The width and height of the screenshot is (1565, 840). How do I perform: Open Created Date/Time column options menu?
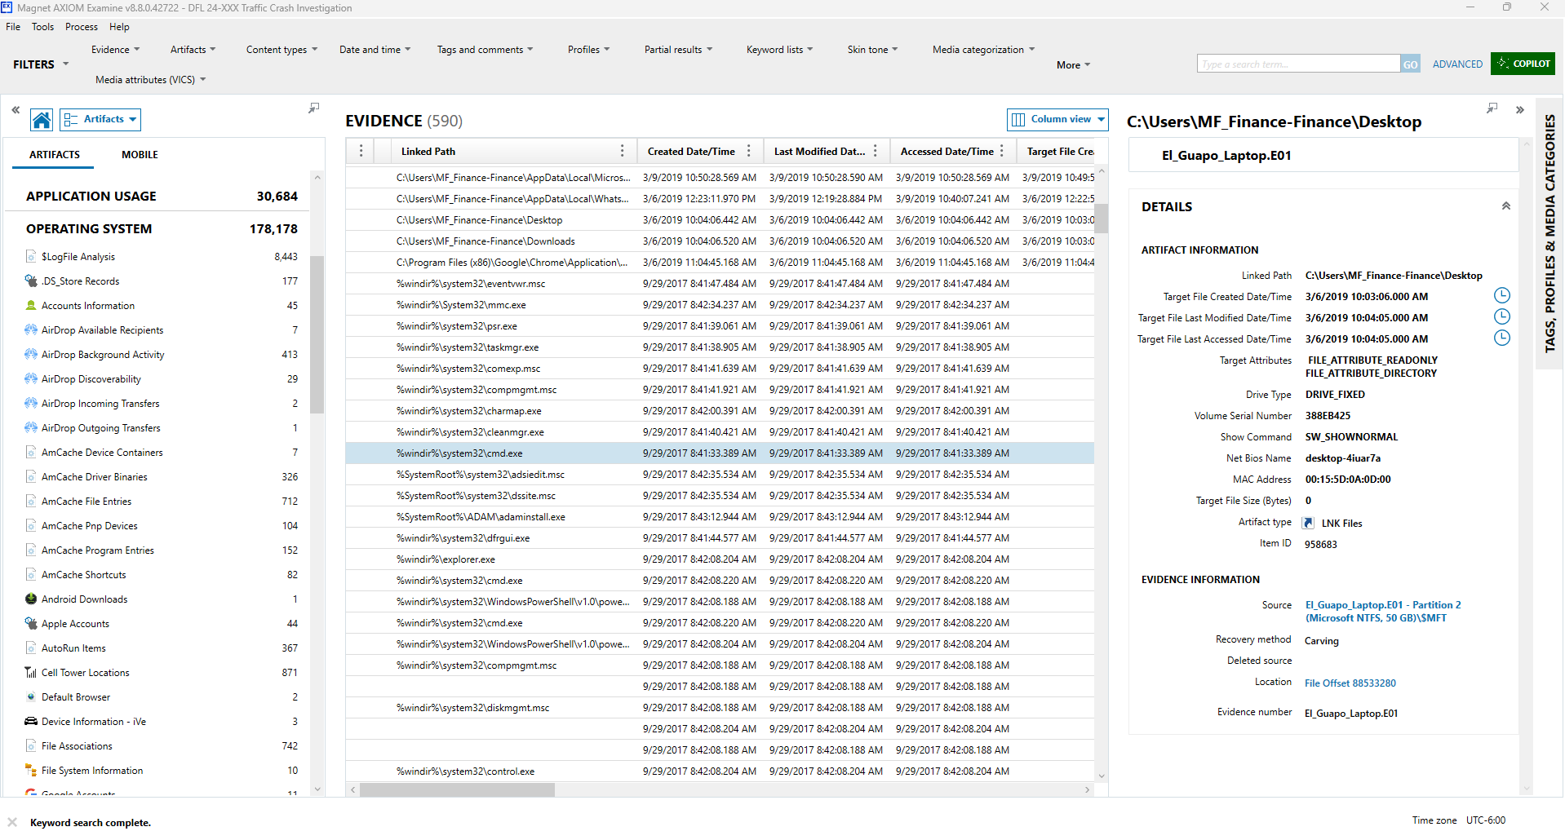(x=748, y=151)
